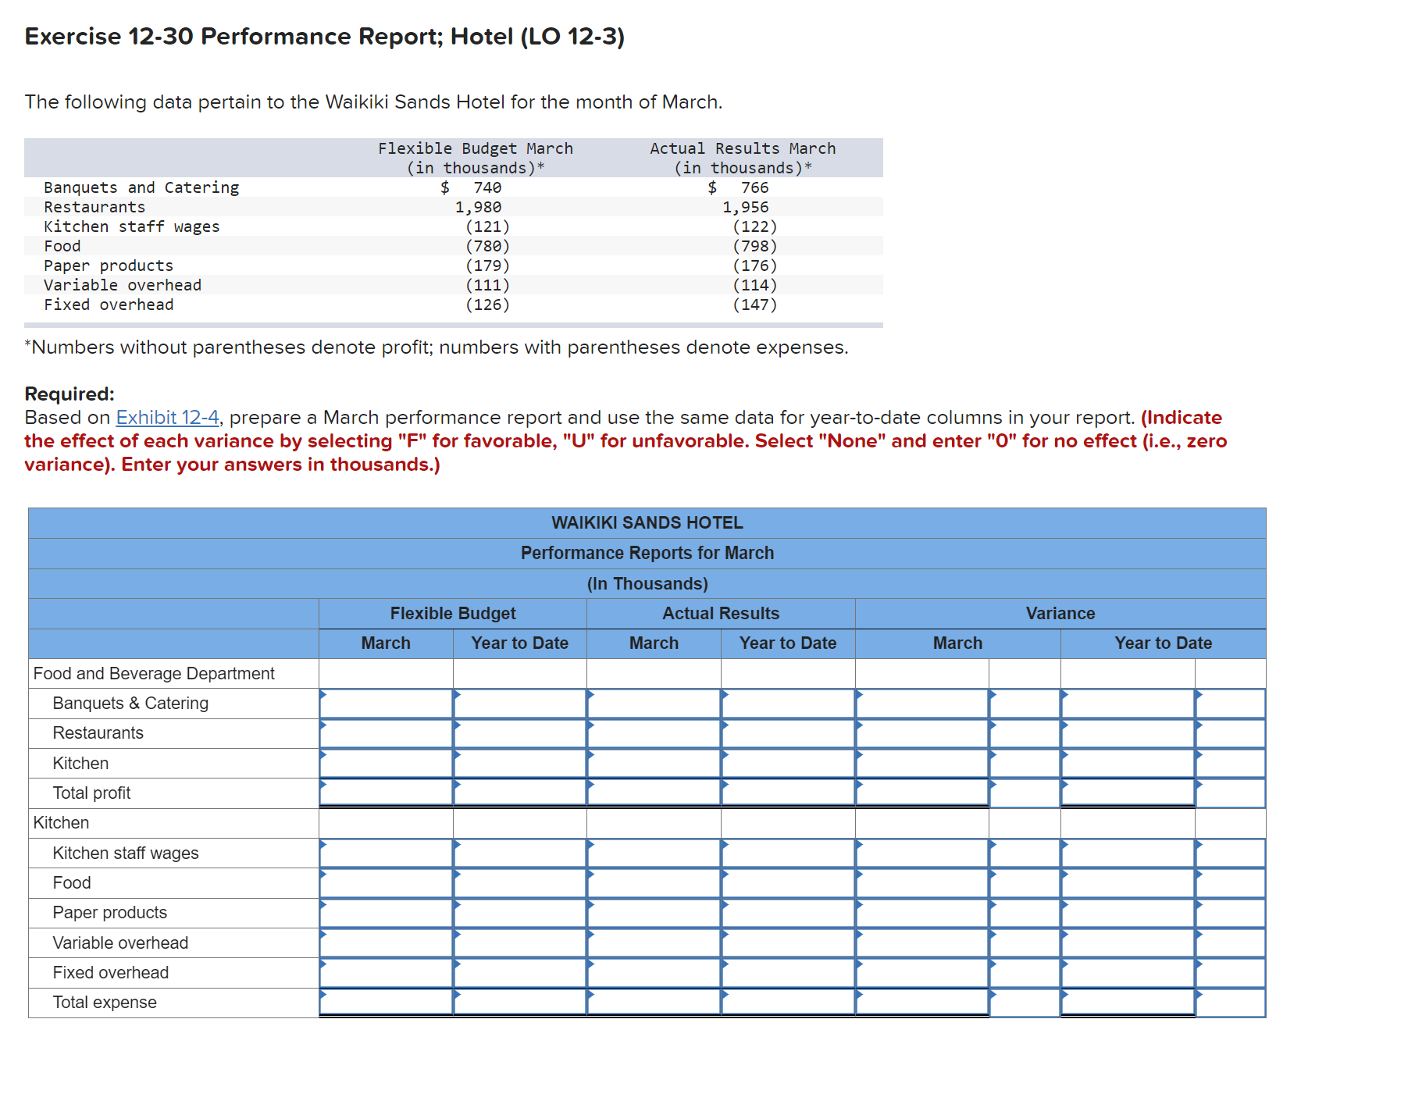Open the Year to Date variance selector for Restaurants

click(1230, 732)
